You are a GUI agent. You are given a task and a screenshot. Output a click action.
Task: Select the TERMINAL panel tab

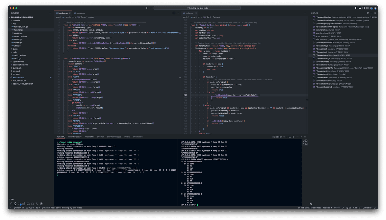(x=61, y=137)
